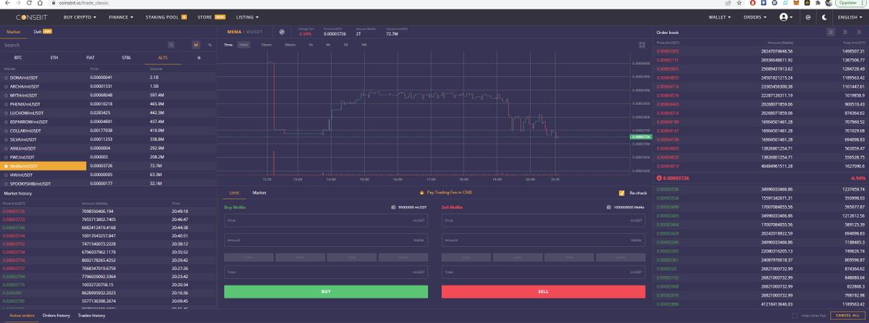Screen dimensions: 869x323
Task: Select 100% of sell amount
Action: 621,257
